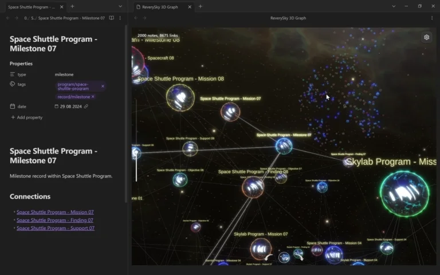Select the Gemini Program - Objective 08 node
The width and height of the screenshot is (440, 275).
(195, 227)
